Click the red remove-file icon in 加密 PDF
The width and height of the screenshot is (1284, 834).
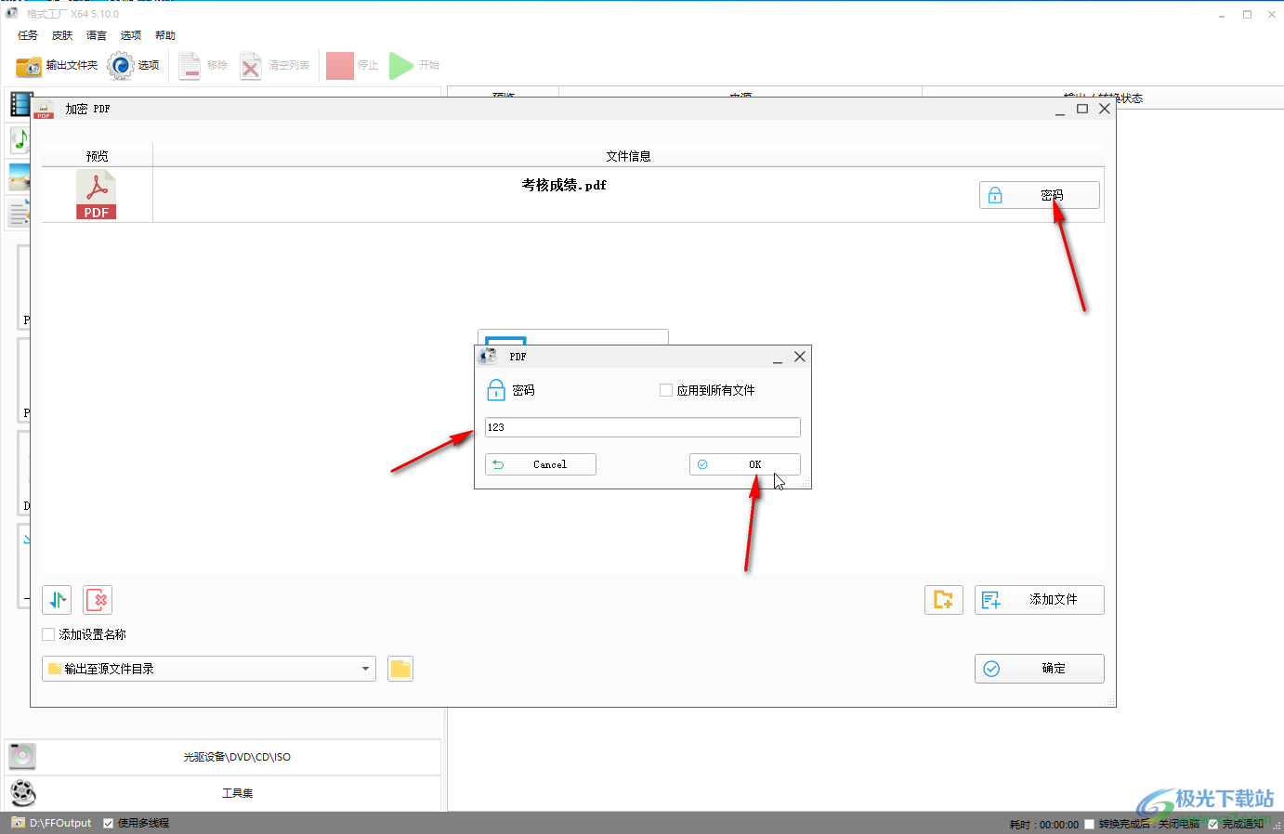[98, 600]
